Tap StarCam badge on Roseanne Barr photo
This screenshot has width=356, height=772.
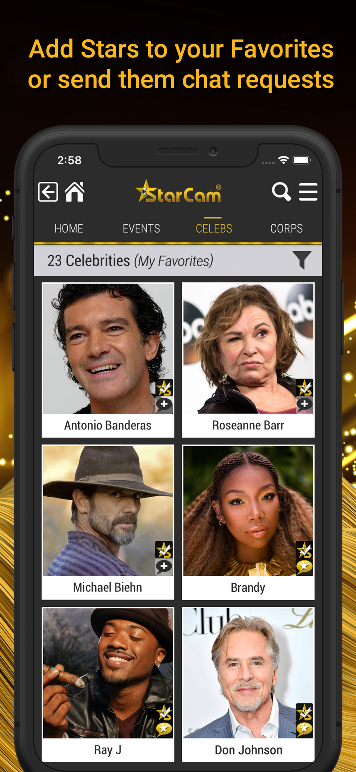pyautogui.click(x=304, y=388)
